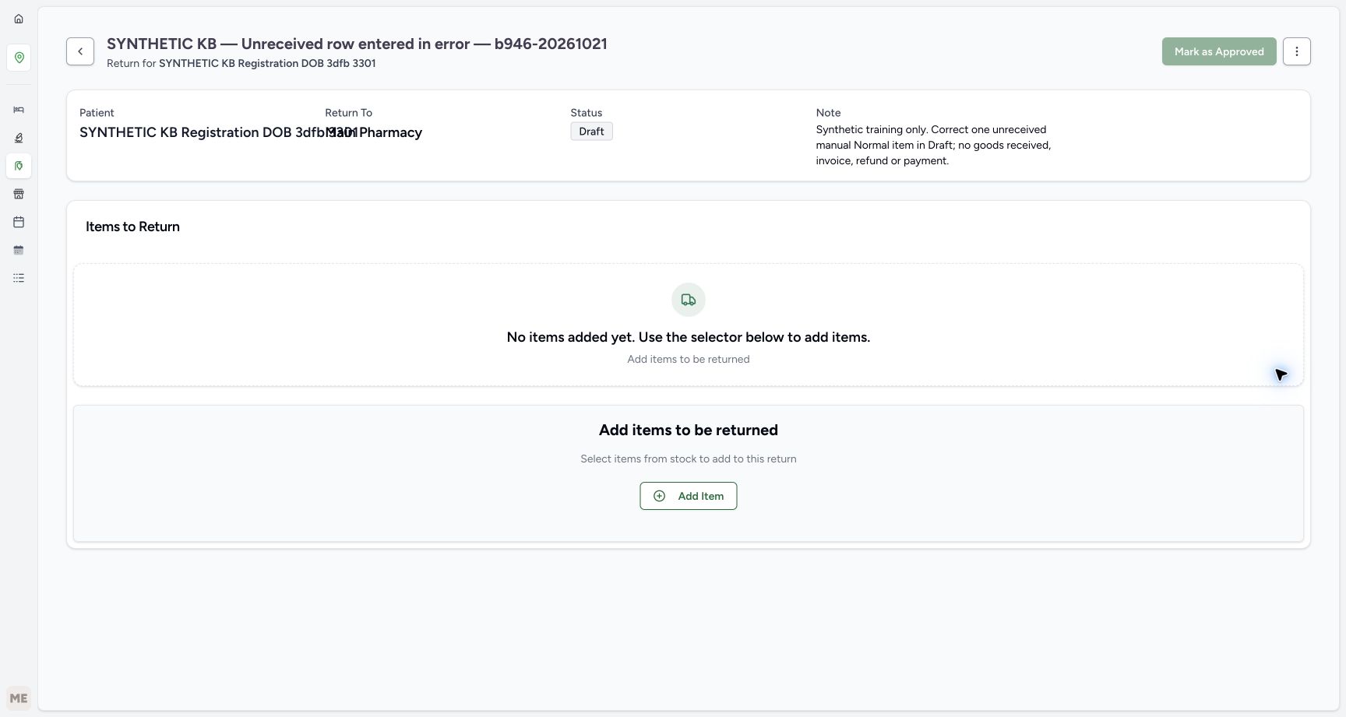
Task: Open the outlined calendar sidebar icon
Action: tap(19, 222)
